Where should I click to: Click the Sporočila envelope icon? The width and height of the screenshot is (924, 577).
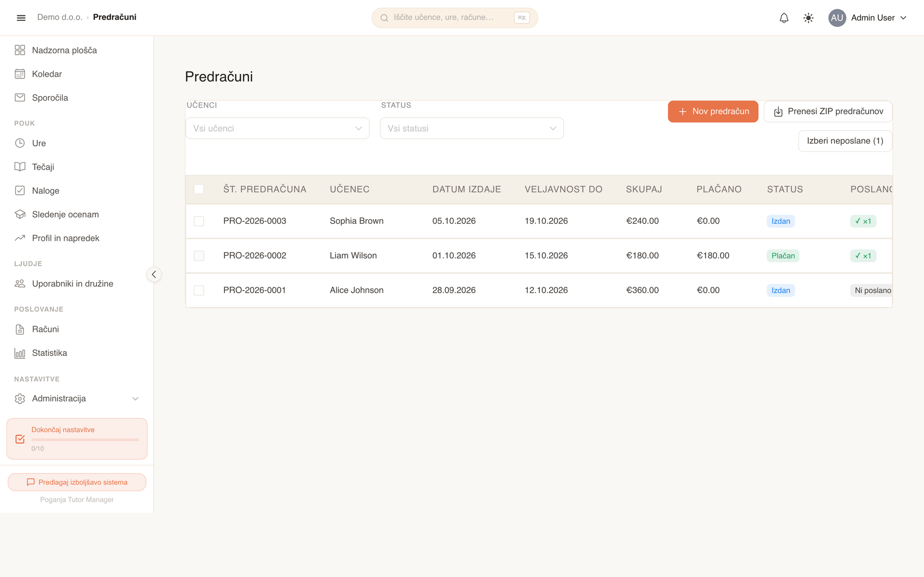coord(20,98)
